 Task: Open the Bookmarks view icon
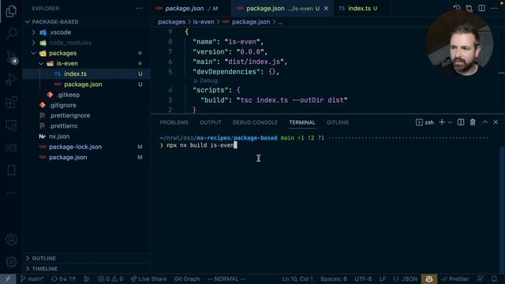click(x=11, y=170)
